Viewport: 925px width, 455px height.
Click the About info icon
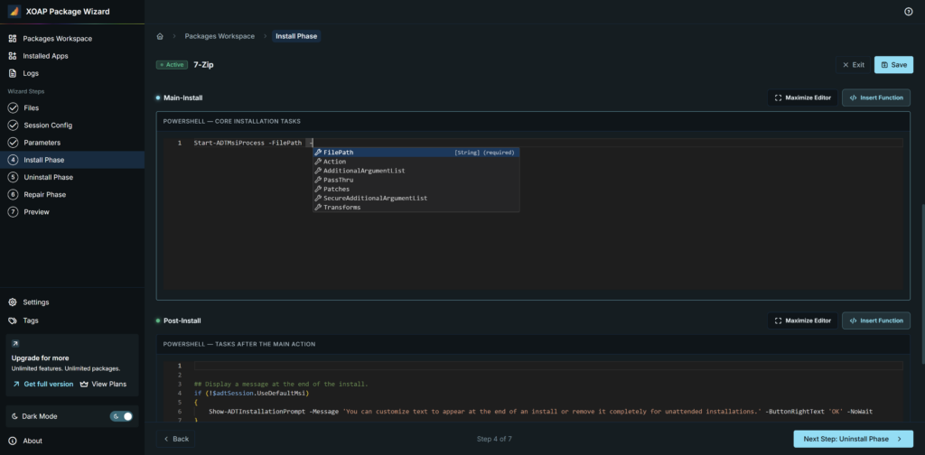pos(13,441)
